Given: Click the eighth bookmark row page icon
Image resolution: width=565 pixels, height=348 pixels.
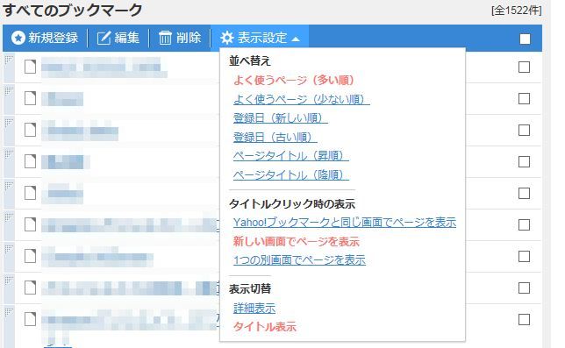Looking at the screenshot, I should tap(30, 288).
